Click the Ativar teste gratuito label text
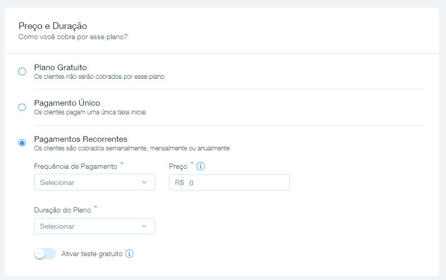Viewport: 446px width, 280px height. click(x=92, y=254)
